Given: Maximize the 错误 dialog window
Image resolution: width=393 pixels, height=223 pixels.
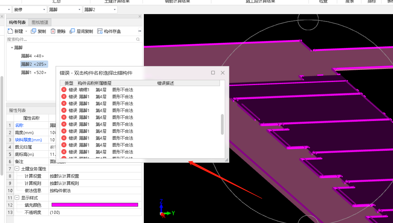Looking at the screenshot, I should pos(213,73).
